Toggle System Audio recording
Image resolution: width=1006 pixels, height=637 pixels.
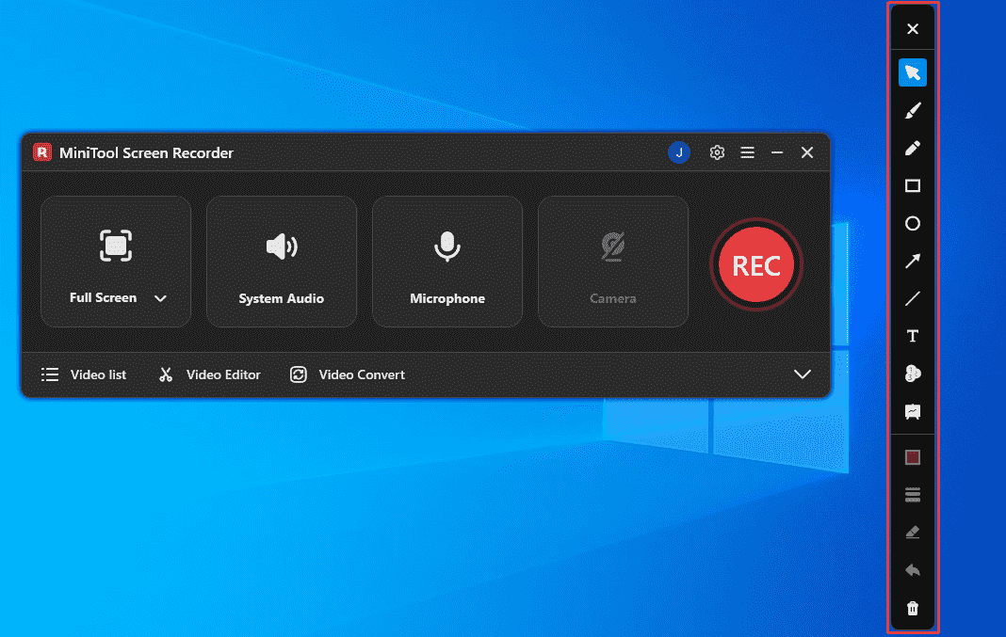click(281, 261)
